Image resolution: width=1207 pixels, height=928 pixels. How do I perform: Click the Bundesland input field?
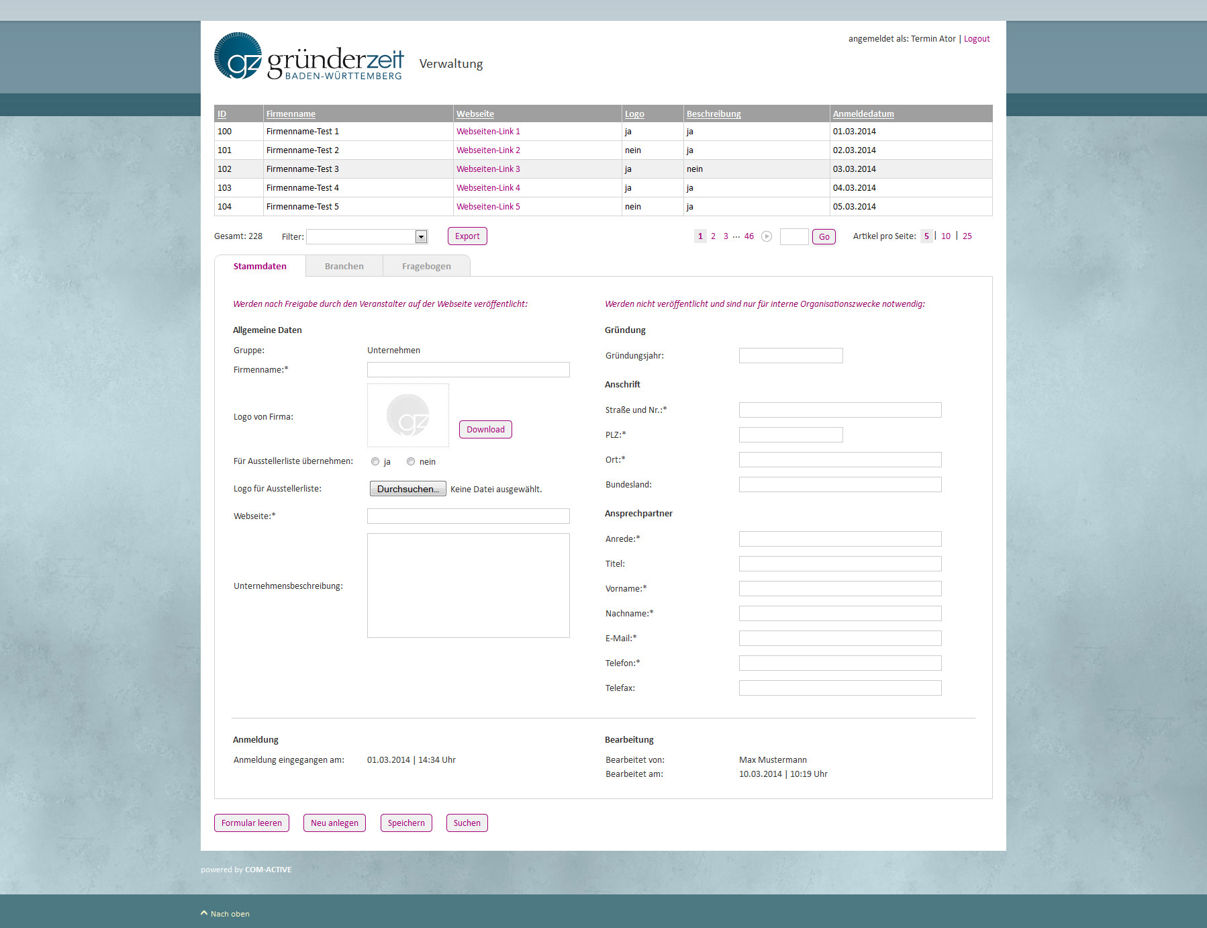click(x=840, y=485)
